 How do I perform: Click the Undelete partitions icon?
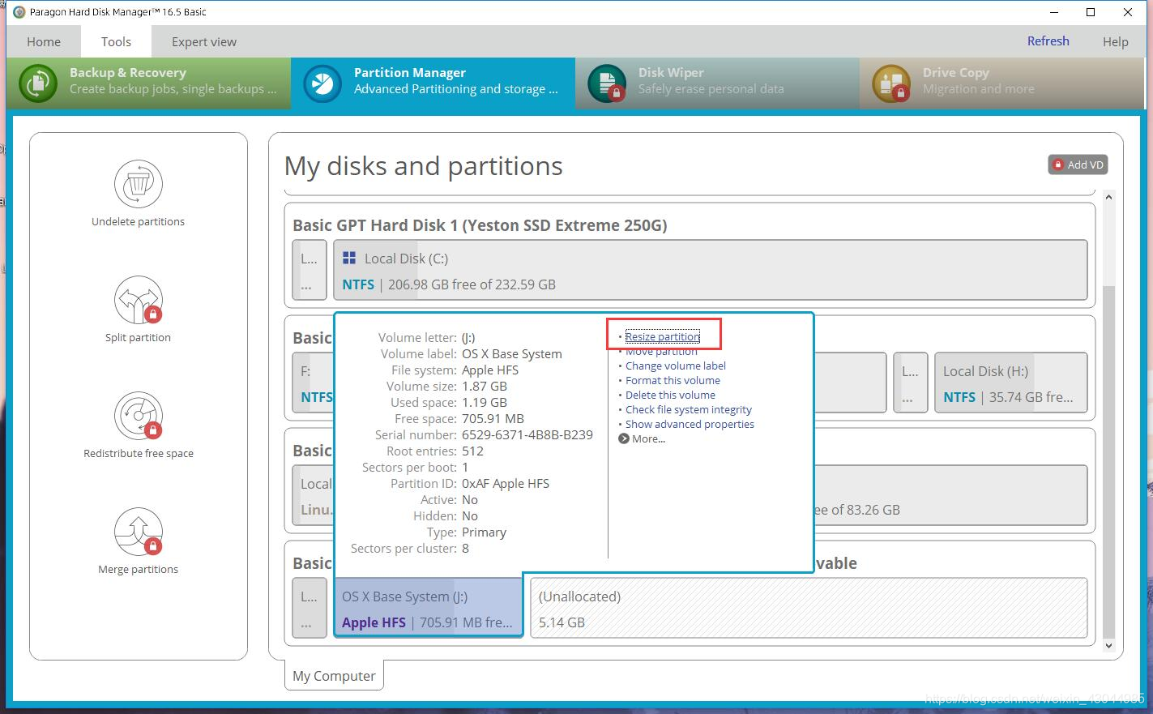pyautogui.click(x=138, y=184)
